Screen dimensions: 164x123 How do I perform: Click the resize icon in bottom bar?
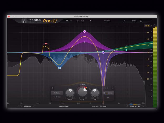pyautogui.click(x=143, y=106)
